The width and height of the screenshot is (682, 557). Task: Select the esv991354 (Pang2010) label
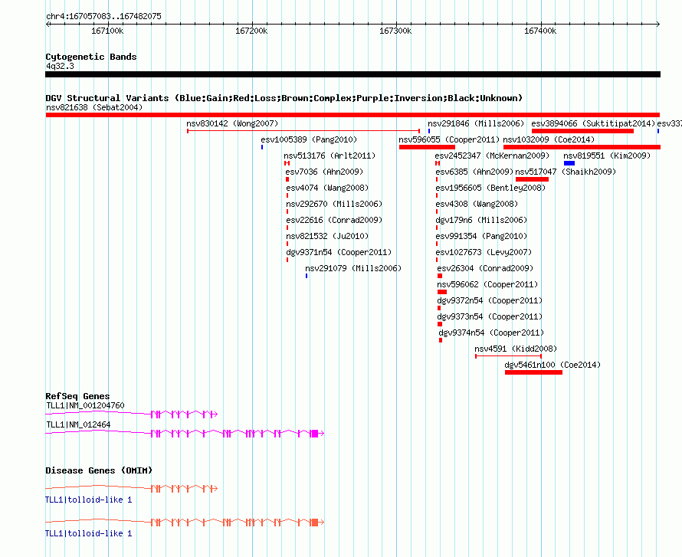(x=481, y=236)
